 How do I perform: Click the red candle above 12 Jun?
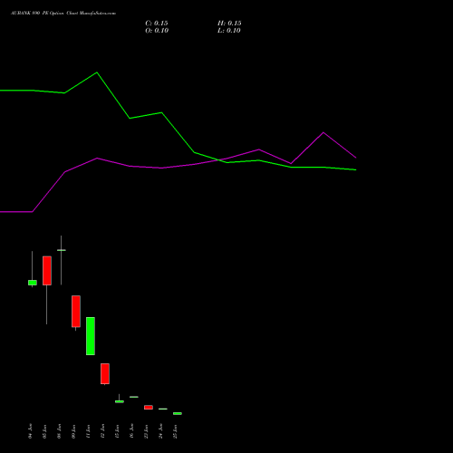pyautogui.click(x=105, y=373)
